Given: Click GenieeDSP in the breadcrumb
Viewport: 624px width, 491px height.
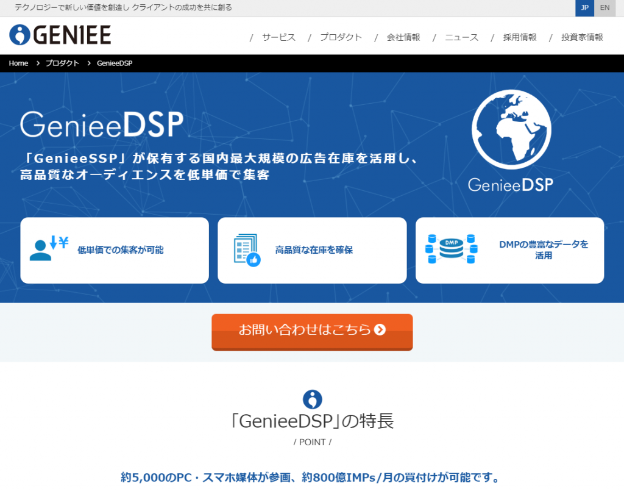Looking at the screenshot, I should [115, 63].
